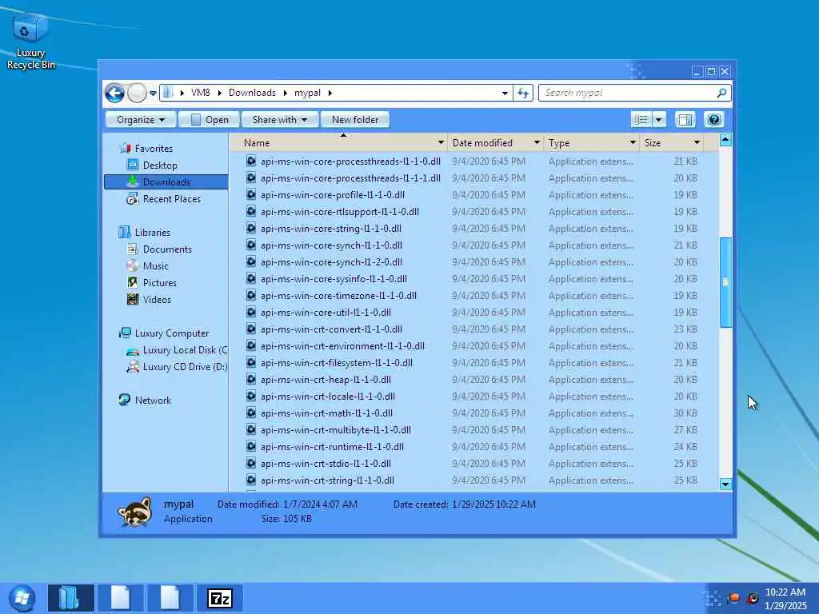The image size is (819, 614).
Task: Select api-ms-win-core-string-l1-1-0.dll file icon
Action: 251,228
